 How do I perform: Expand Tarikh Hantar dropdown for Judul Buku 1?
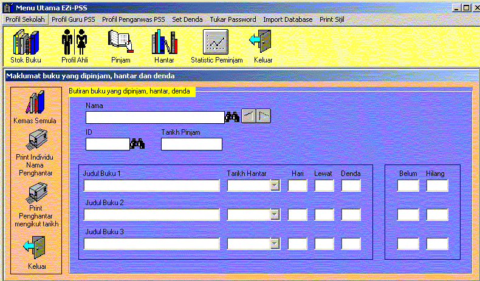tap(275, 186)
